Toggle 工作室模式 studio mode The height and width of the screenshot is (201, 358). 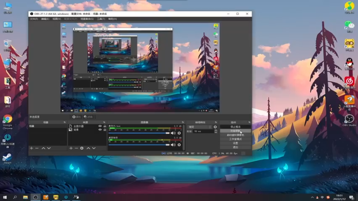pyautogui.click(x=235, y=139)
